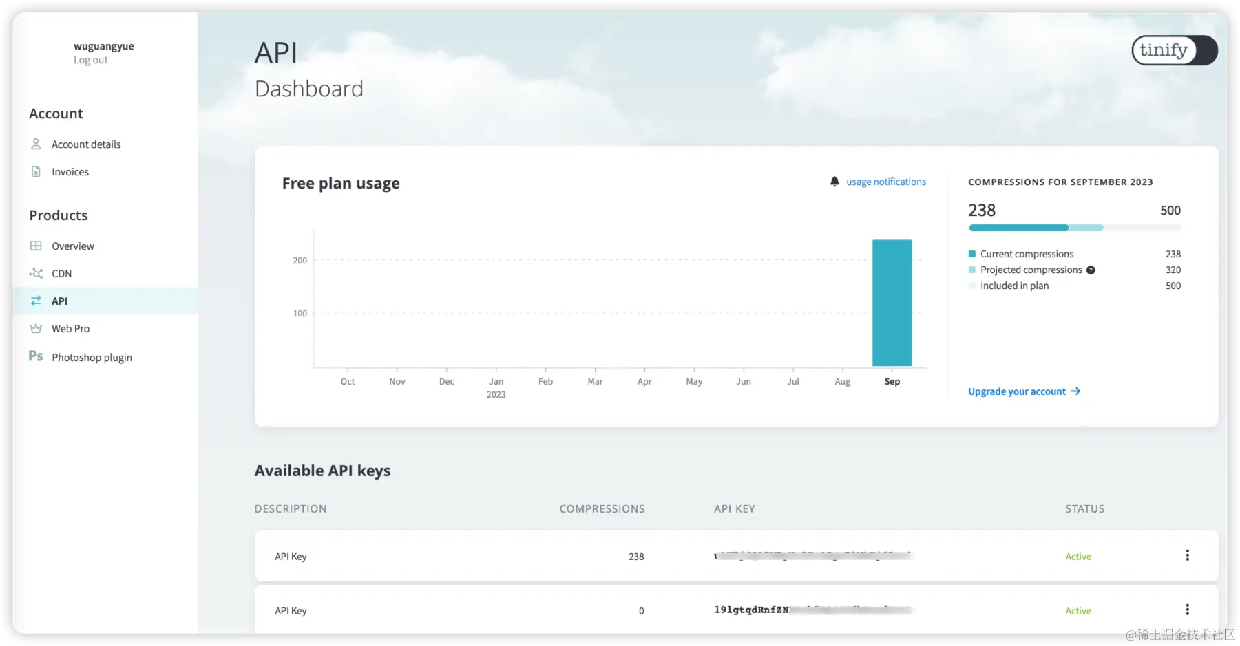The width and height of the screenshot is (1240, 646).
Task: Click the wuguangyue username
Action: (x=104, y=46)
